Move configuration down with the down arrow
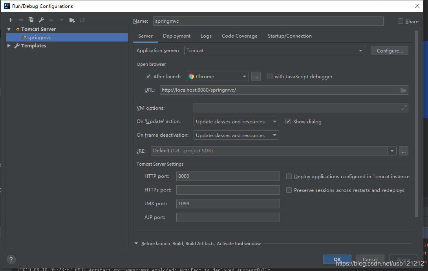The width and height of the screenshot is (428, 271). click(62, 20)
